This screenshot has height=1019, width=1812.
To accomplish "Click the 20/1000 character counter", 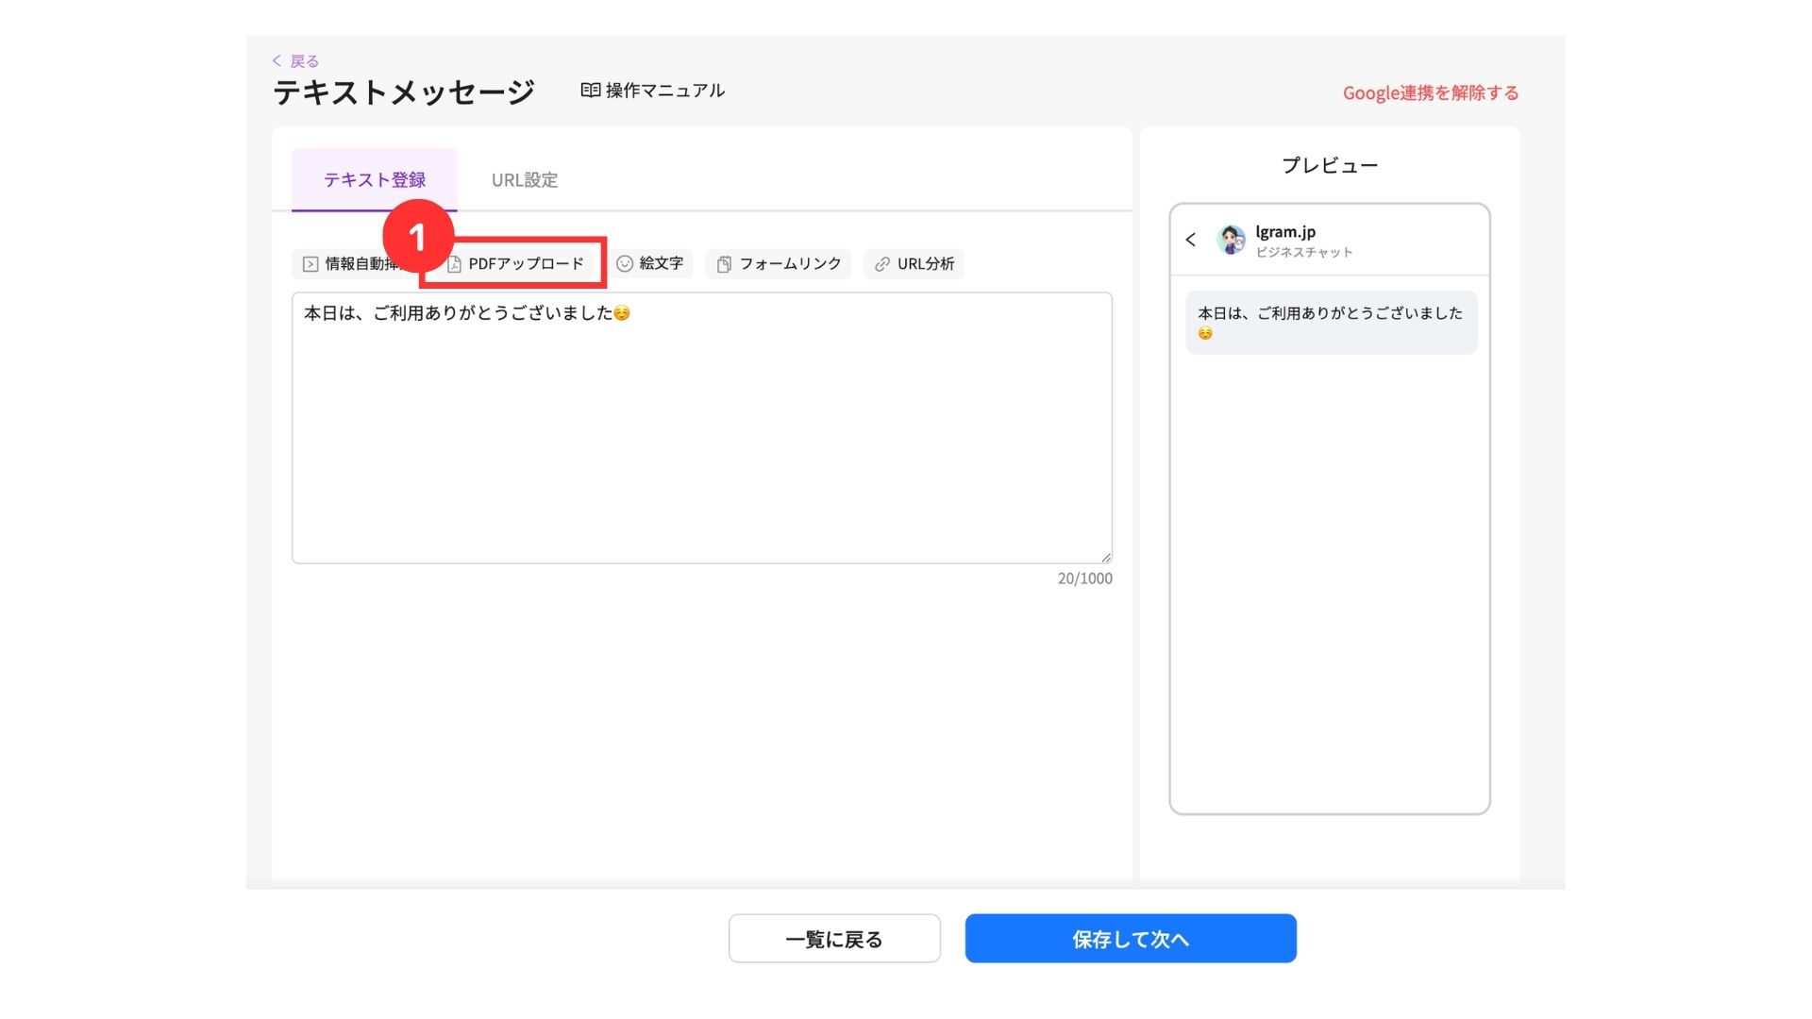I will click(x=1084, y=578).
